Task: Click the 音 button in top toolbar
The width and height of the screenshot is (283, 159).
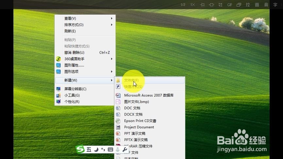Action: [266, 5]
